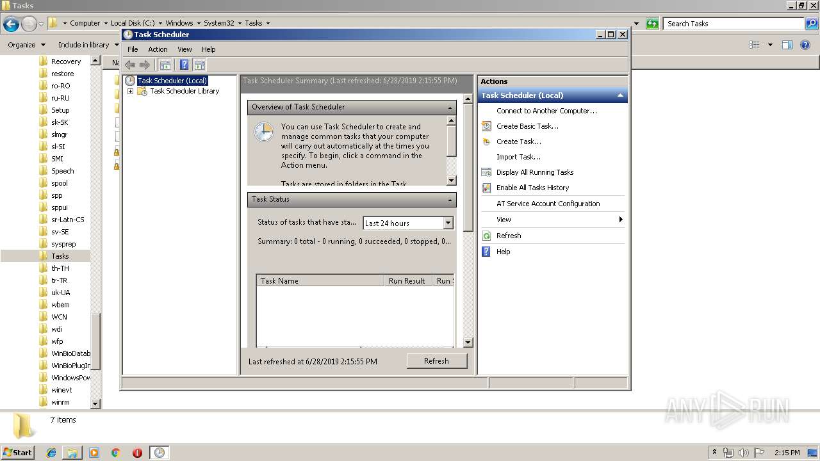Click the volume speaker tray icon
820x461 pixels.
[x=744, y=453]
